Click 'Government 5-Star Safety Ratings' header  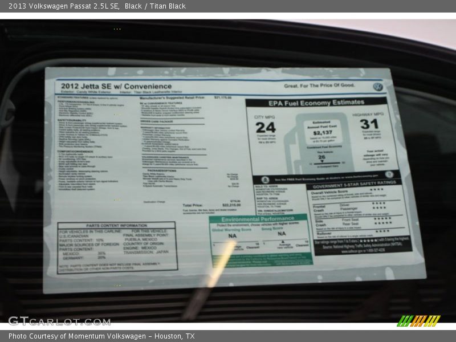pyautogui.click(x=354, y=184)
